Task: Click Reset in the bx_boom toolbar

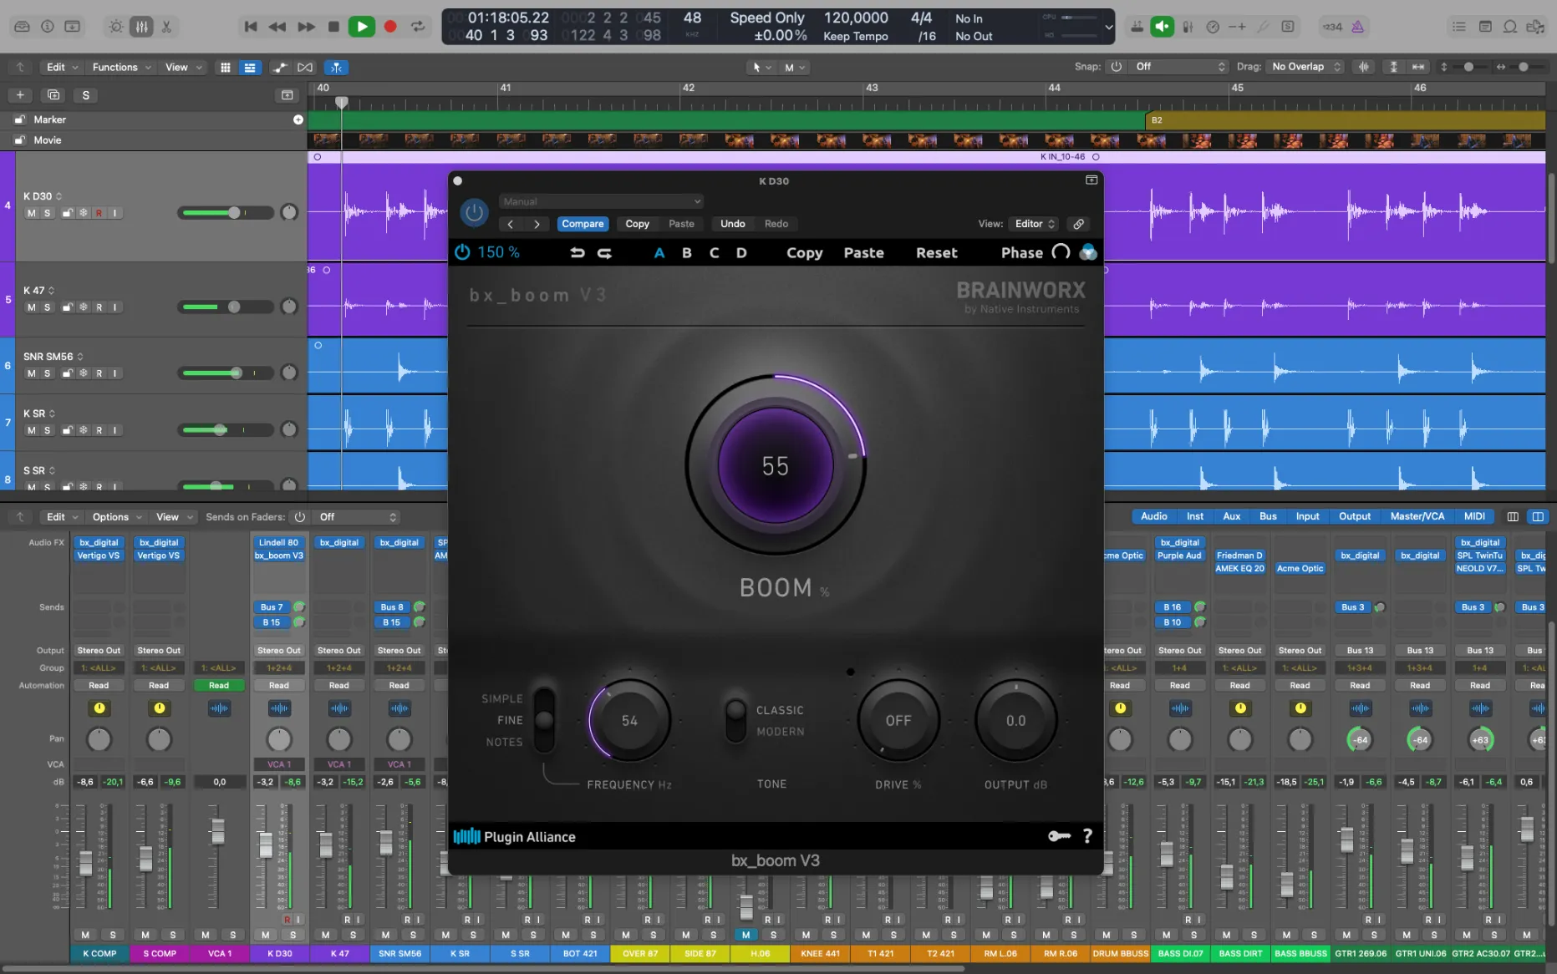Action: [936, 252]
